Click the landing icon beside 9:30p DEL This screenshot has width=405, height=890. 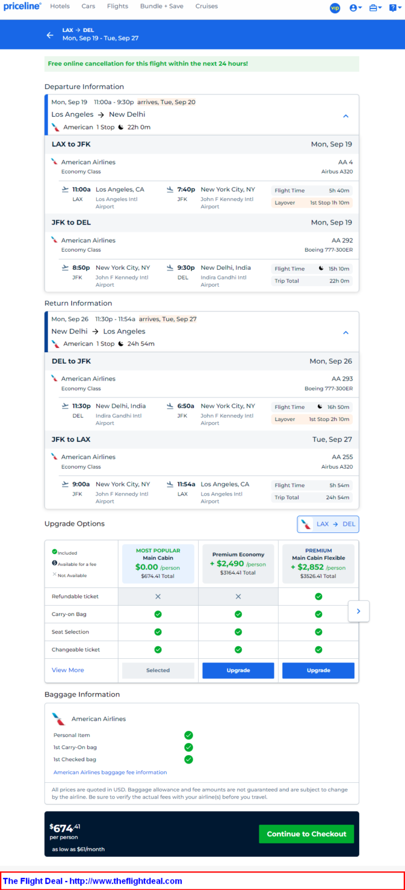point(170,267)
